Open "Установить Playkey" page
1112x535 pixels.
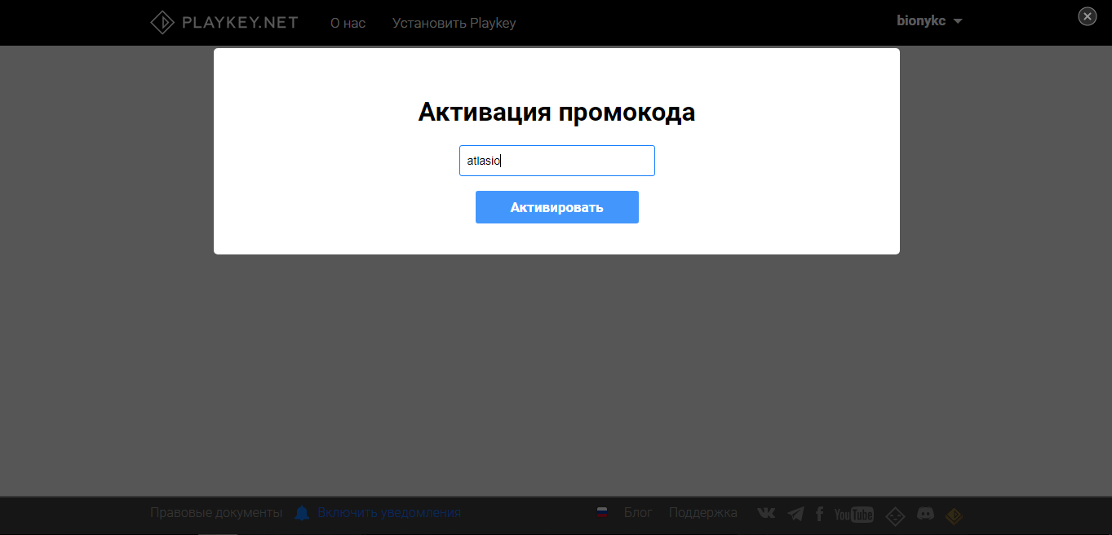click(x=454, y=23)
